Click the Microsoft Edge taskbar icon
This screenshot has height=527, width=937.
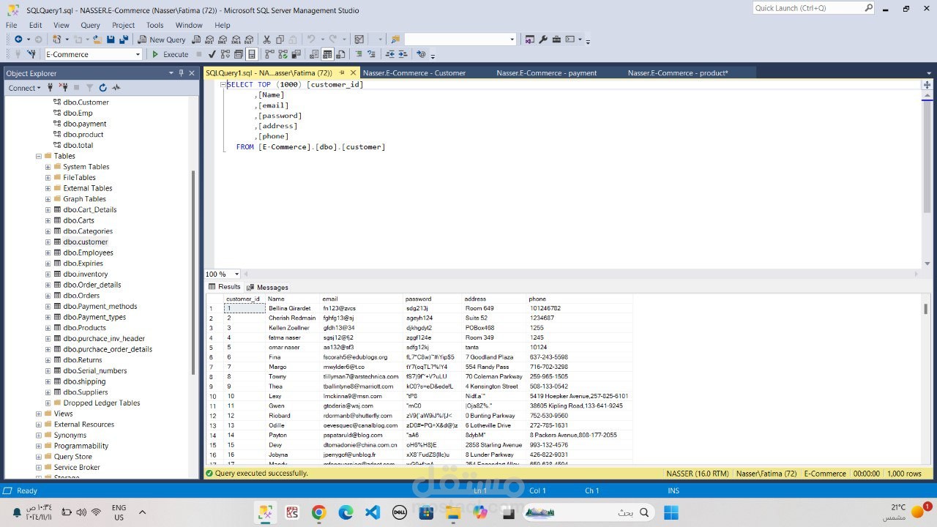coord(346,512)
